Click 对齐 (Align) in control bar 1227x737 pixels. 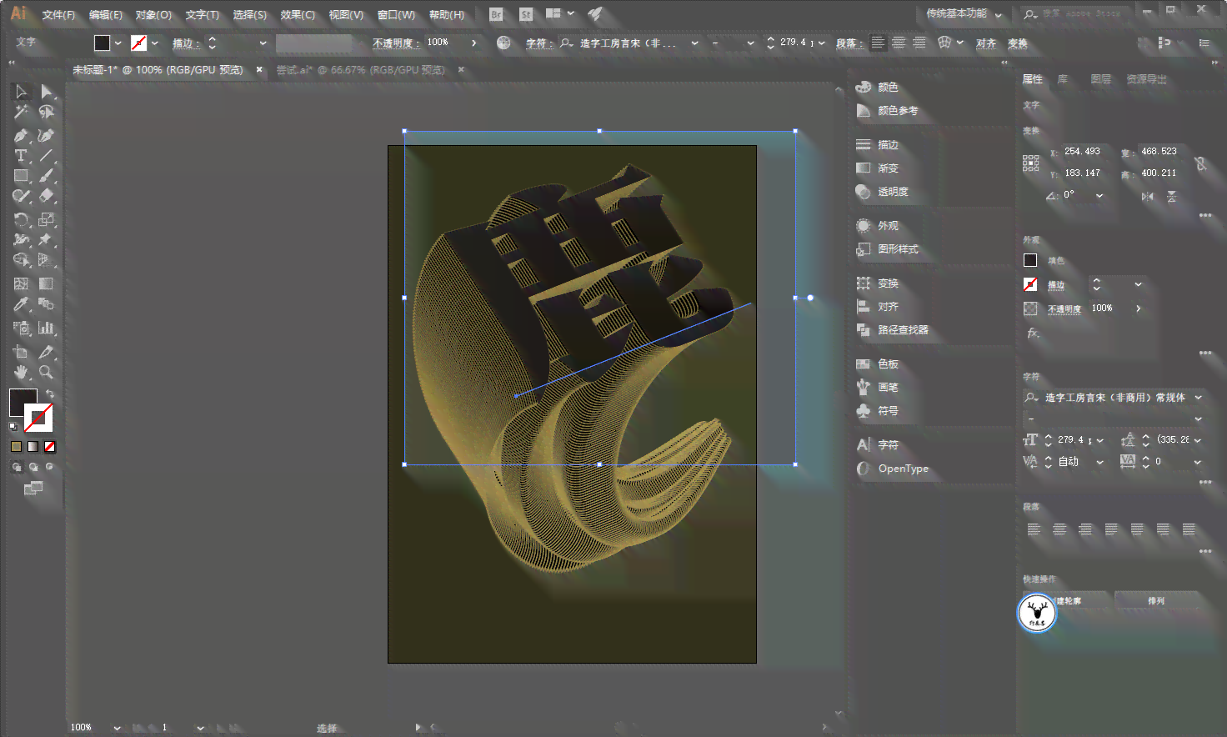986,43
